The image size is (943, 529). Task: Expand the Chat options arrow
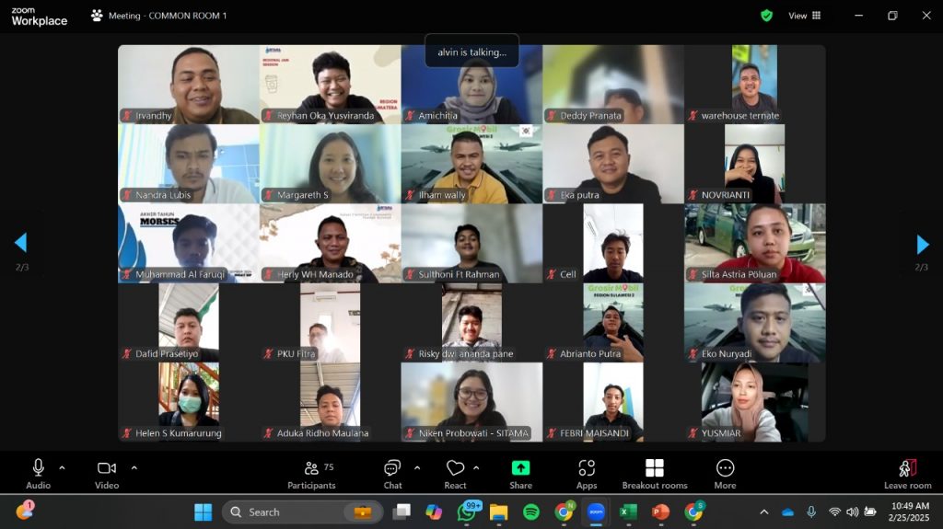click(417, 467)
